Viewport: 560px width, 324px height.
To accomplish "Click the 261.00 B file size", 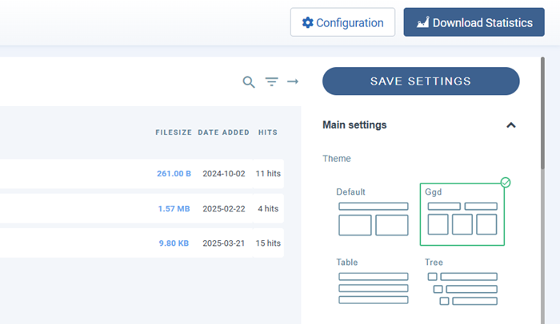I will coord(174,173).
